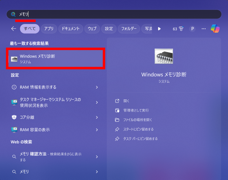Launch the Copilot icon
Image resolution: width=228 pixels, height=180 pixels.
215,28
